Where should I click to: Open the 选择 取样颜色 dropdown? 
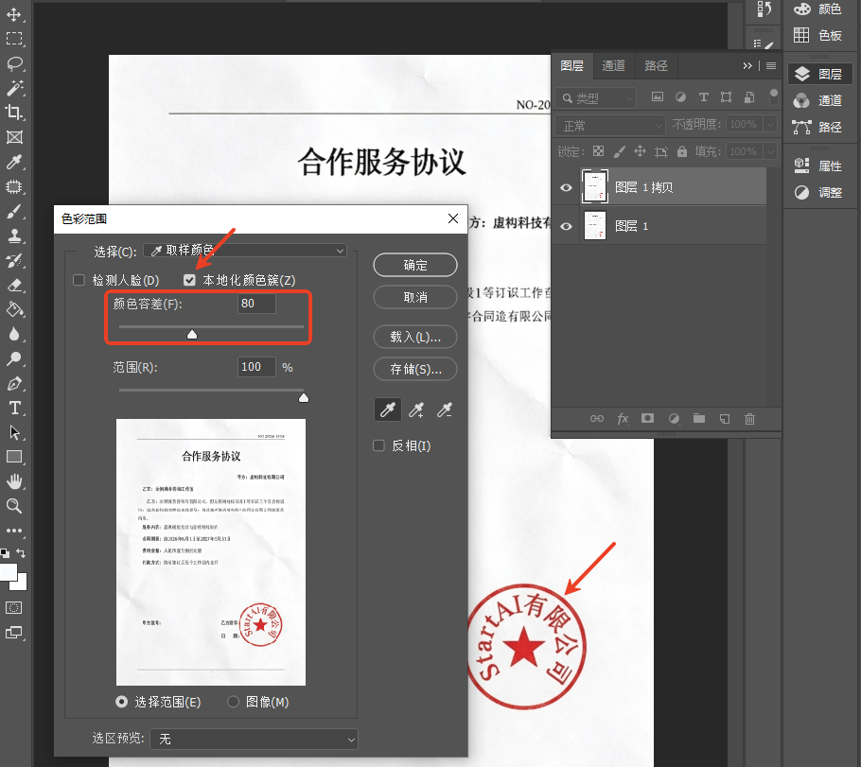245,251
